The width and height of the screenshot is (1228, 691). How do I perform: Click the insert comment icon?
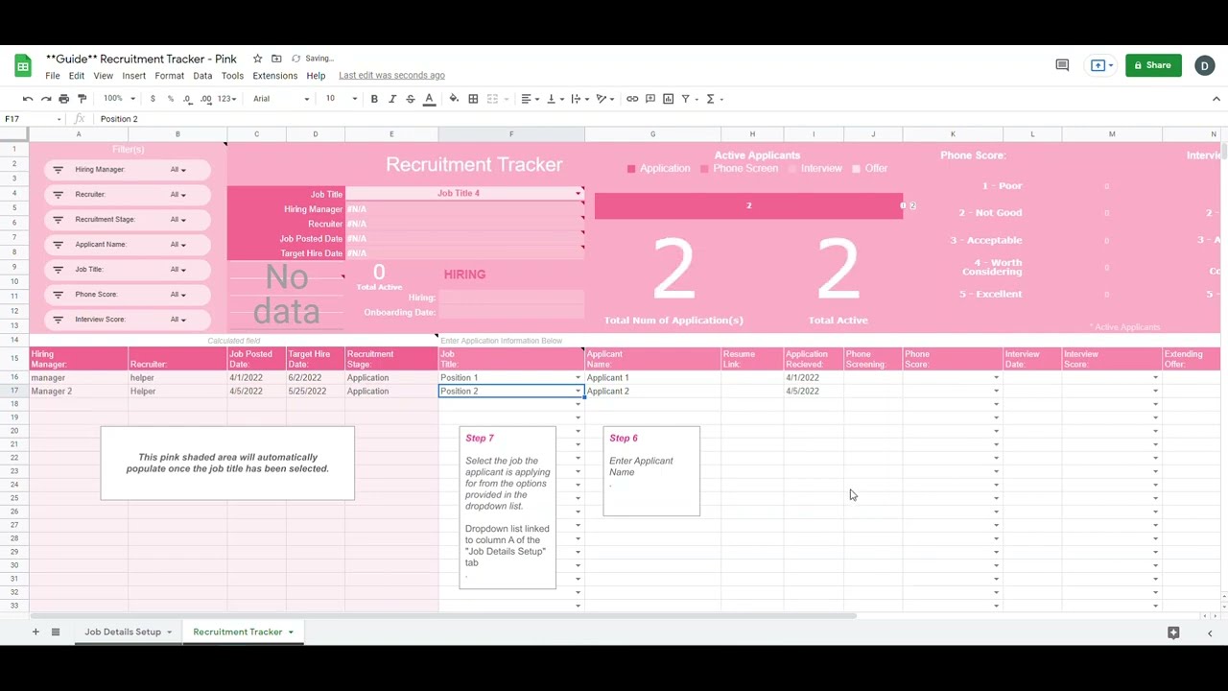tap(650, 99)
